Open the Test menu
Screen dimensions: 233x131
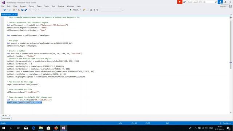(x=53, y=6)
